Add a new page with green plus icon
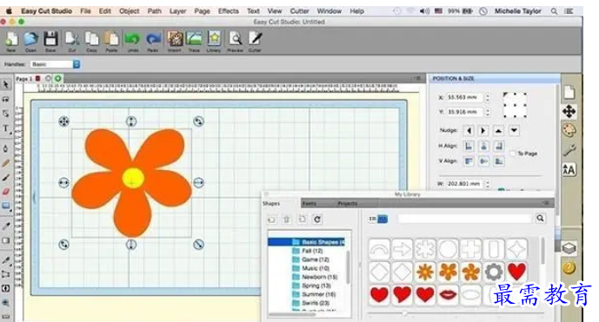Screen dimensions: 599x322 click(x=57, y=79)
